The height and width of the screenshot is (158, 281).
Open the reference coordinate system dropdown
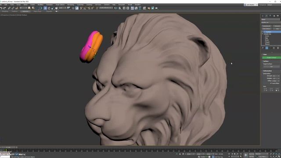[x=62, y=8]
